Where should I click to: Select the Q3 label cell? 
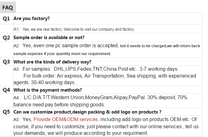coord(6,62)
